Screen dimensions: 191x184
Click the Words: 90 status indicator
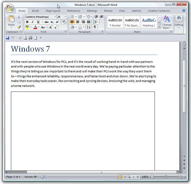[x=31, y=177]
